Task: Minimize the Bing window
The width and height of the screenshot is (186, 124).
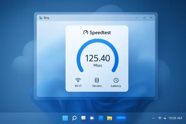Action: click(x=137, y=18)
